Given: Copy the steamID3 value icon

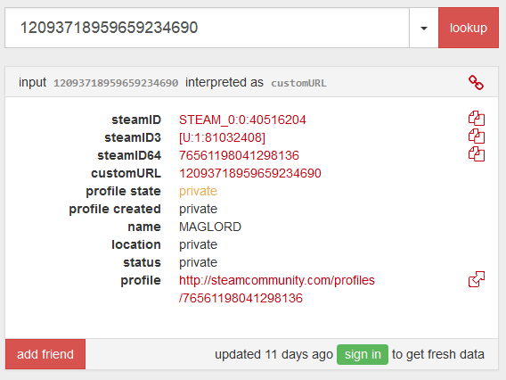Looking at the screenshot, I should [x=477, y=136].
